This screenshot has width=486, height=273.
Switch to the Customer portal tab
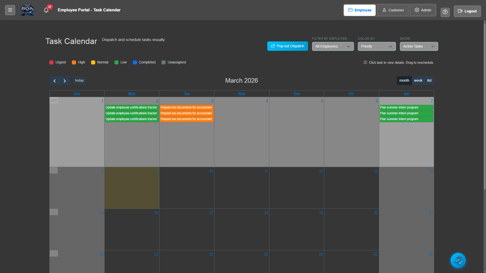tap(393, 10)
